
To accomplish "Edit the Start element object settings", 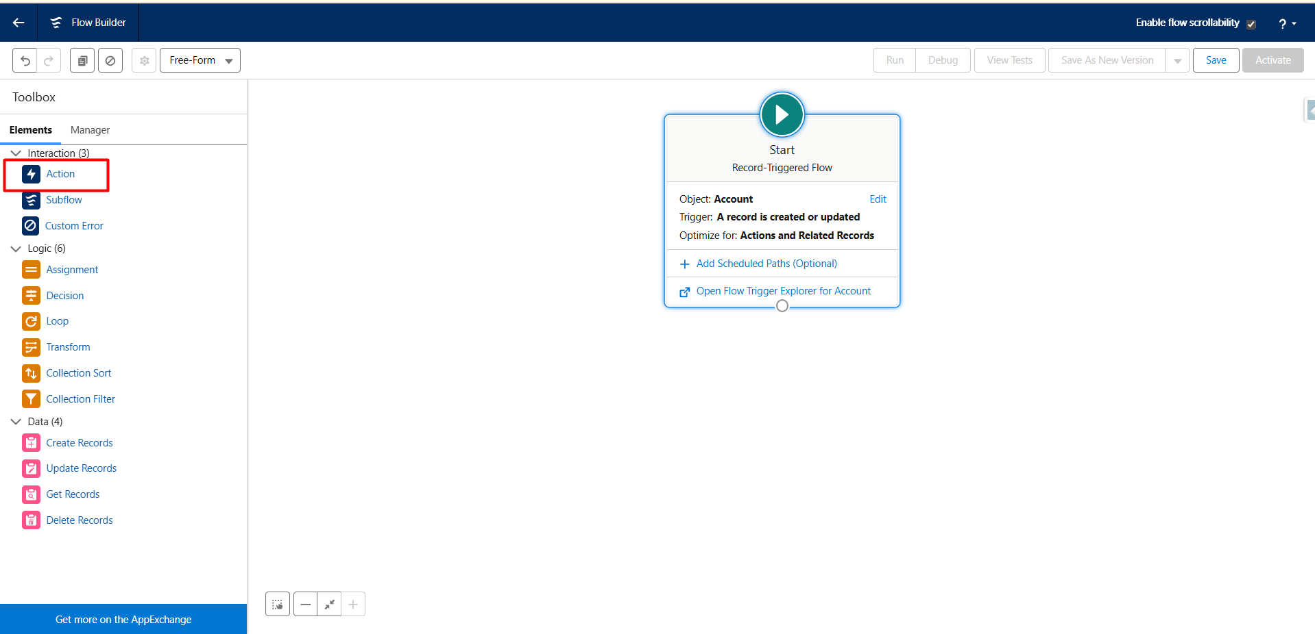I will 878,199.
